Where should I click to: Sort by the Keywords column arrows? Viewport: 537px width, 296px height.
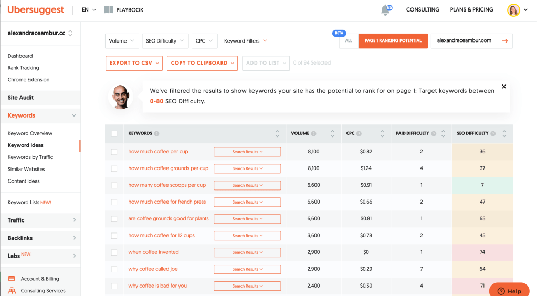[277, 134]
